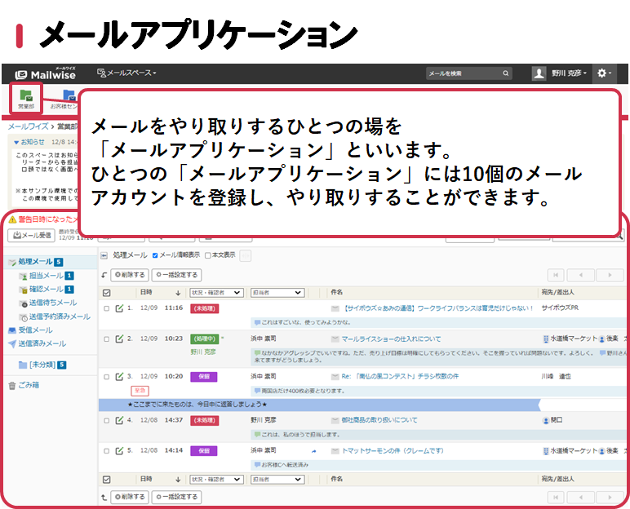Open the メールスペース menu
The width and height of the screenshot is (630, 509).
tap(127, 73)
